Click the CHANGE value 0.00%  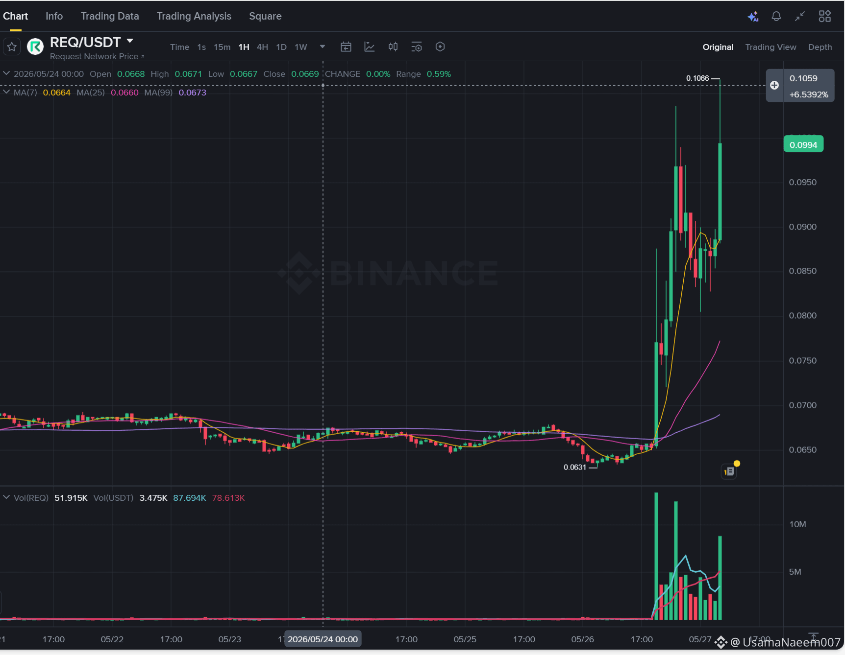(x=378, y=74)
